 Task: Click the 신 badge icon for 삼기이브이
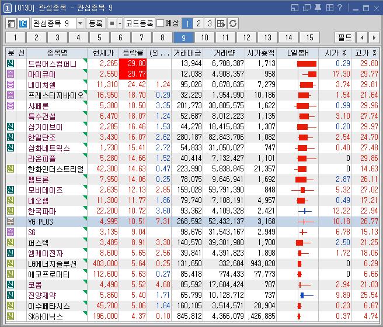(x=11, y=127)
